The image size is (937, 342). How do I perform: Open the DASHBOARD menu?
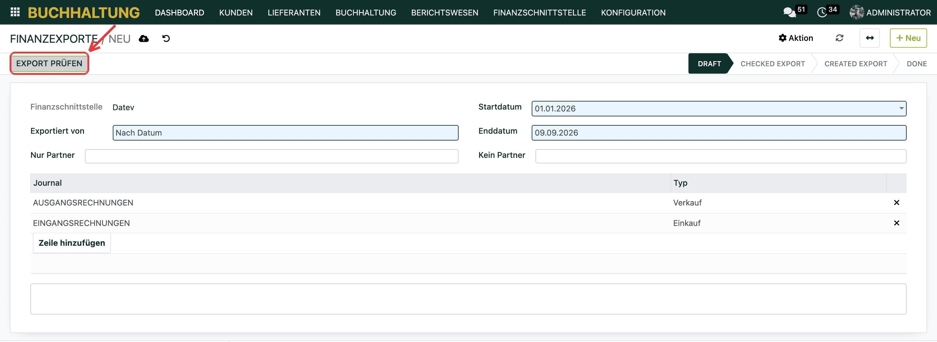[x=180, y=13]
